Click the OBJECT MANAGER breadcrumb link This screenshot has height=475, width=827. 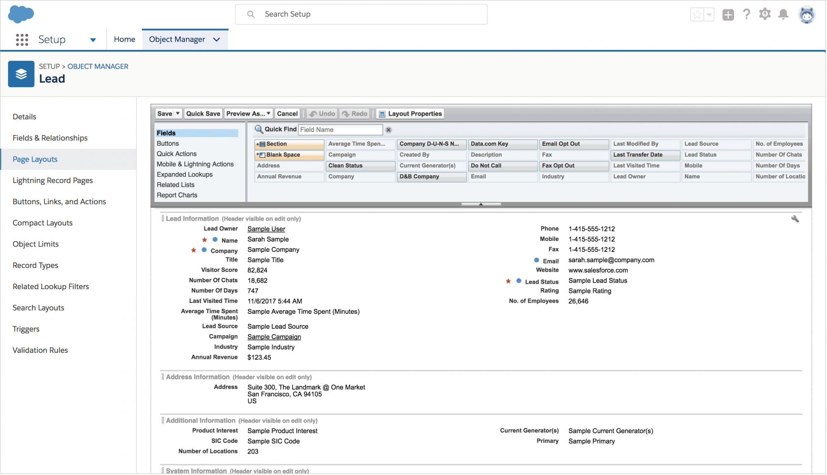click(x=98, y=66)
